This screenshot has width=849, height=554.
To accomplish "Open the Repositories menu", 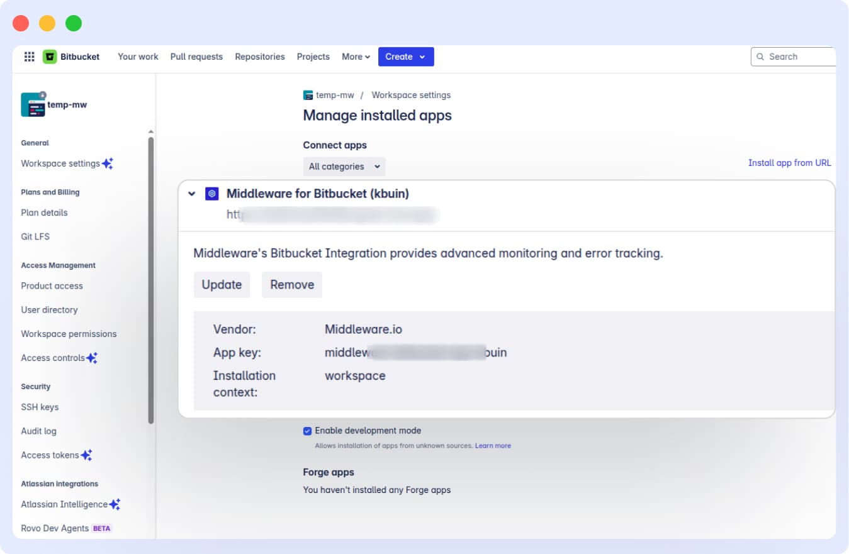I will 259,57.
